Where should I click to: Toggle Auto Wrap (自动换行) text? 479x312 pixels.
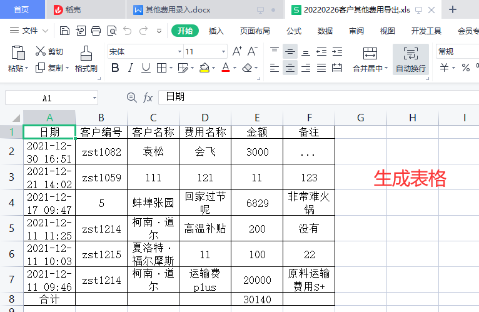coord(411,59)
